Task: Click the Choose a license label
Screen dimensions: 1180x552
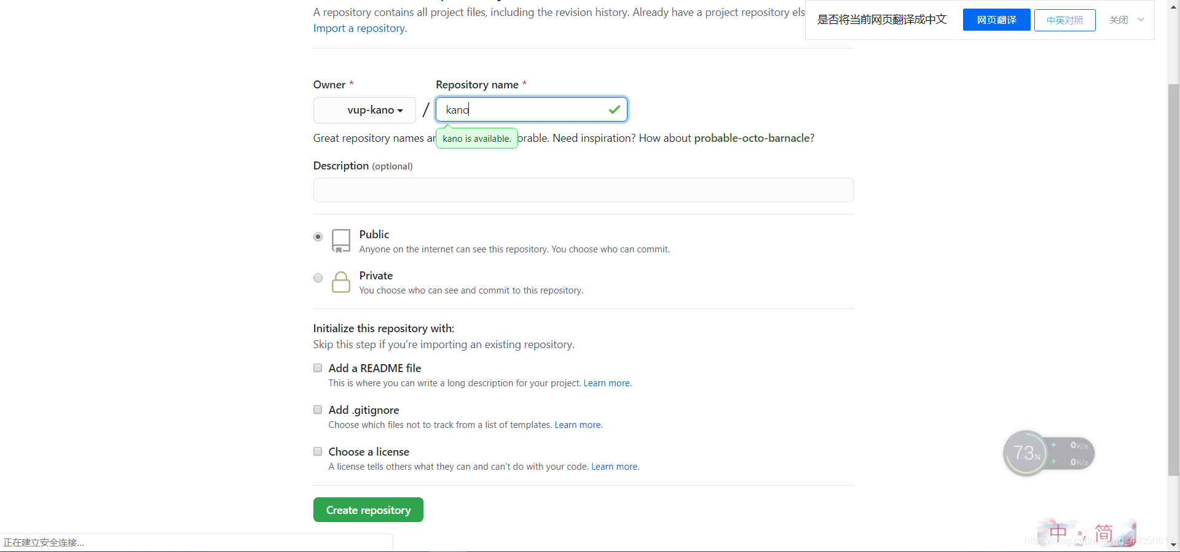Action: [x=369, y=451]
